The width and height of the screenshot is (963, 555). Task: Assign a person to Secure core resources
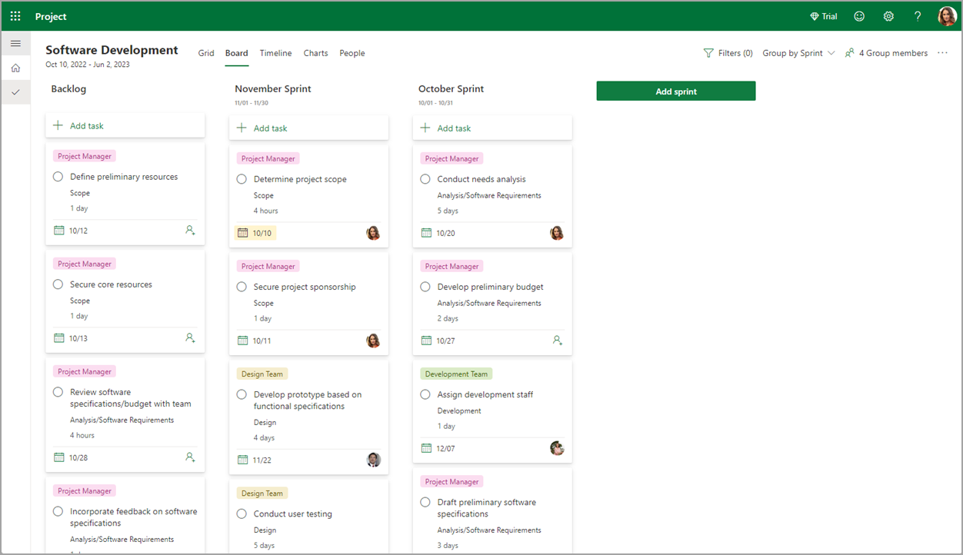pos(190,337)
